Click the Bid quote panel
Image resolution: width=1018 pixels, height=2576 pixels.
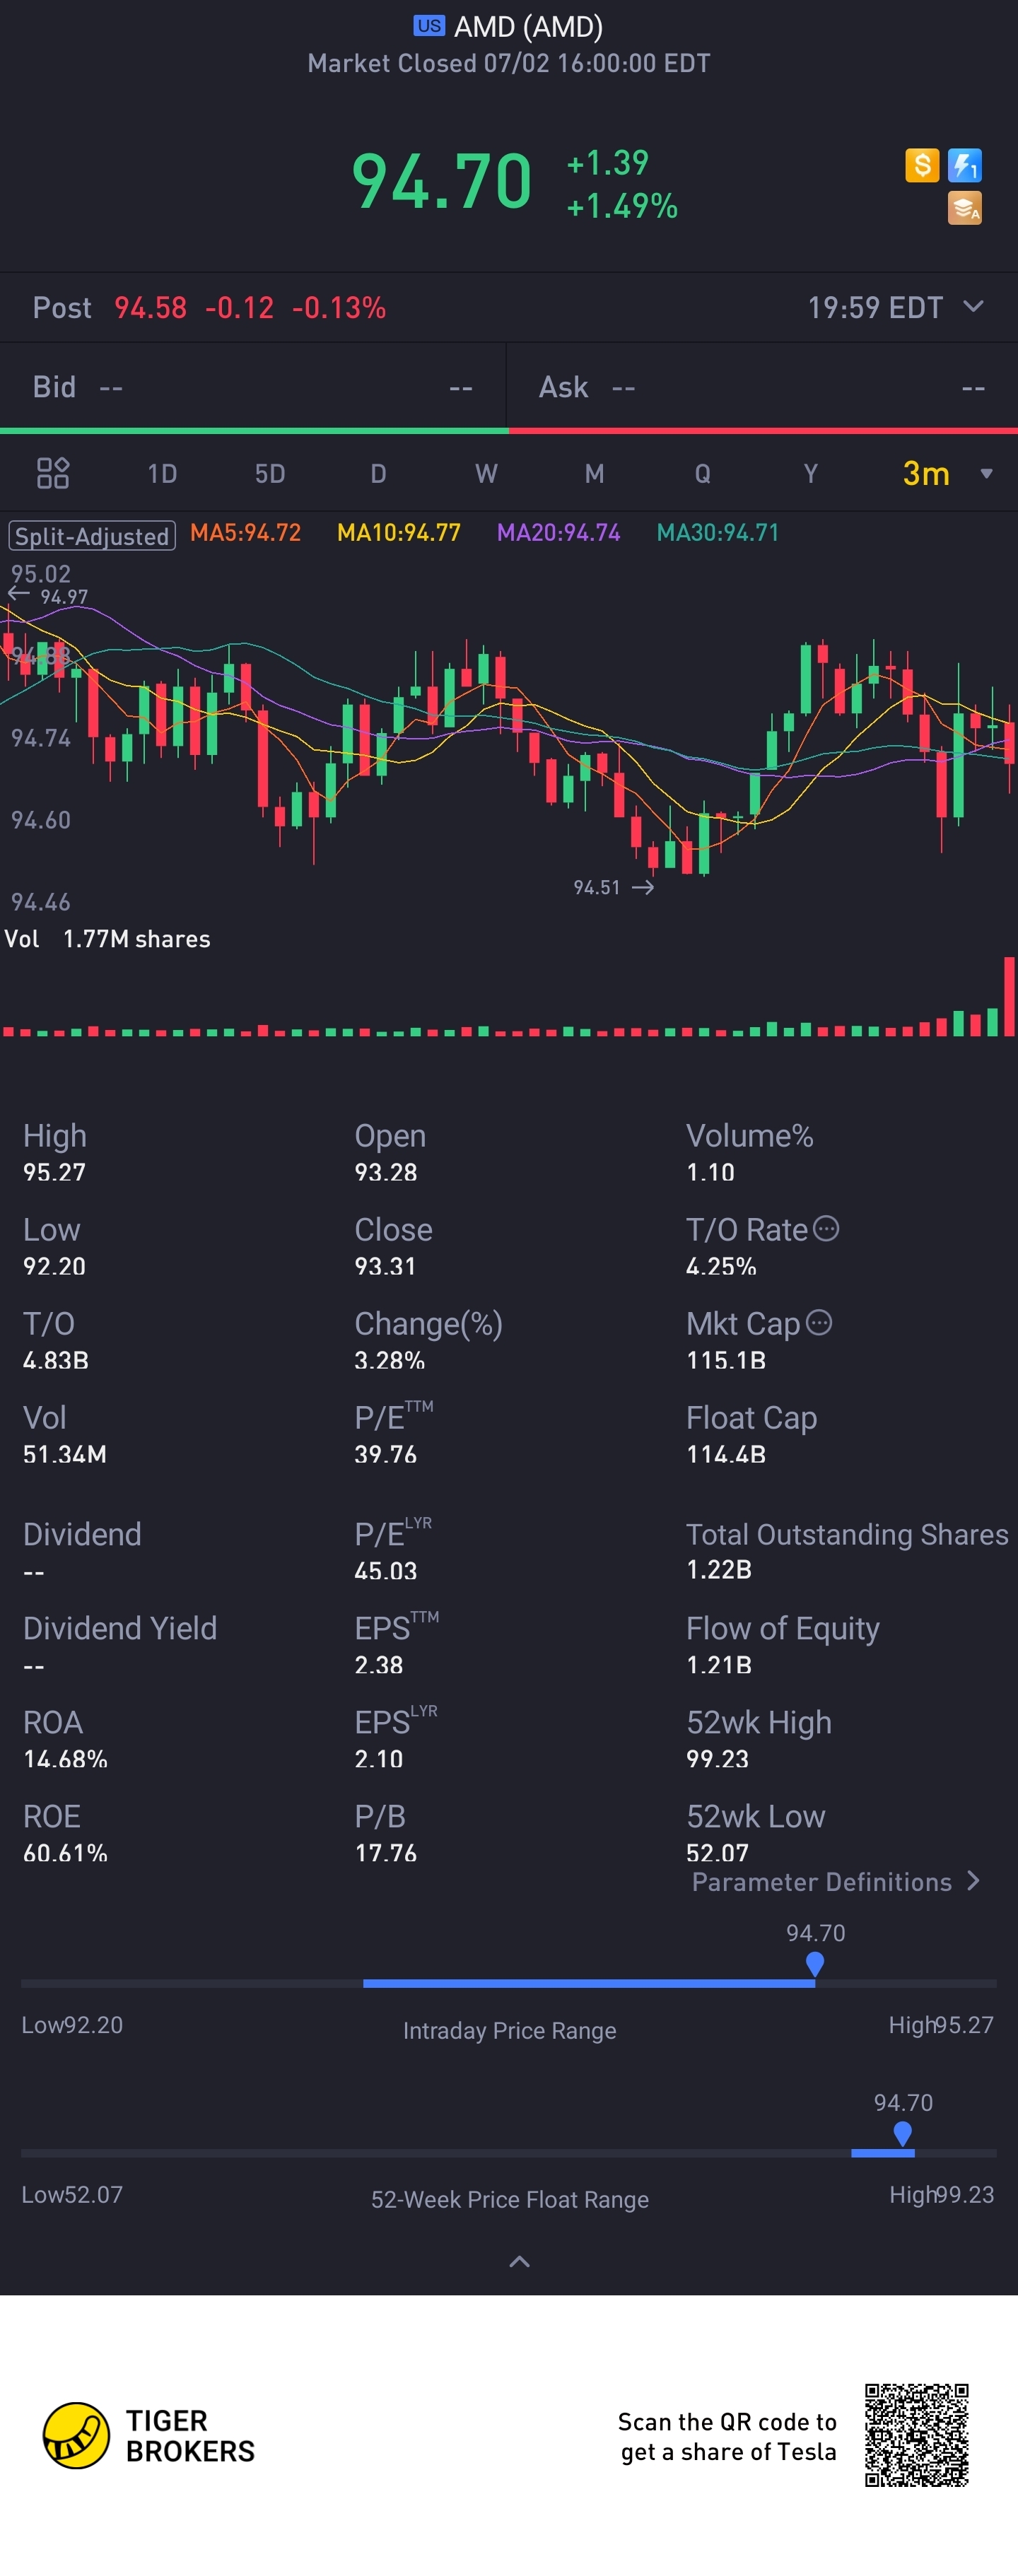pyautogui.click(x=253, y=387)
